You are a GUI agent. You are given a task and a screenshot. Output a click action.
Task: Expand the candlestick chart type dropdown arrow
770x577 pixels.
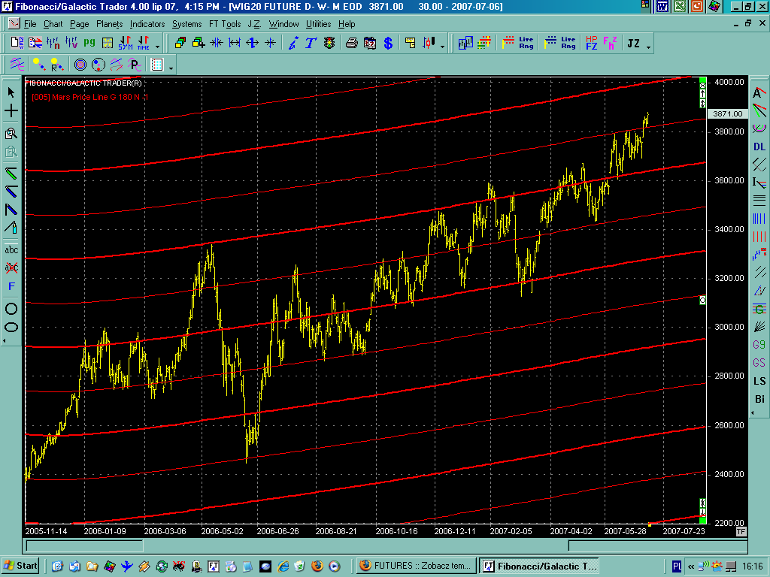coord(442,47)
